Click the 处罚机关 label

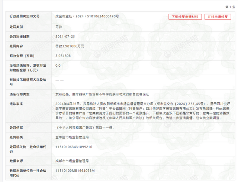click(16, 137)
